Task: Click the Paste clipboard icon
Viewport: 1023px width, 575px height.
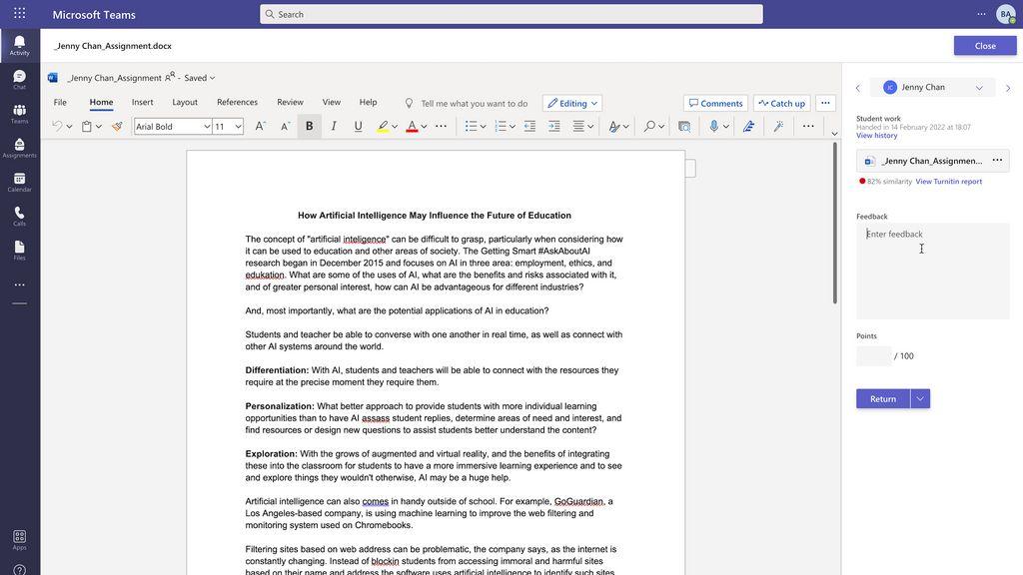Action: 87,127
